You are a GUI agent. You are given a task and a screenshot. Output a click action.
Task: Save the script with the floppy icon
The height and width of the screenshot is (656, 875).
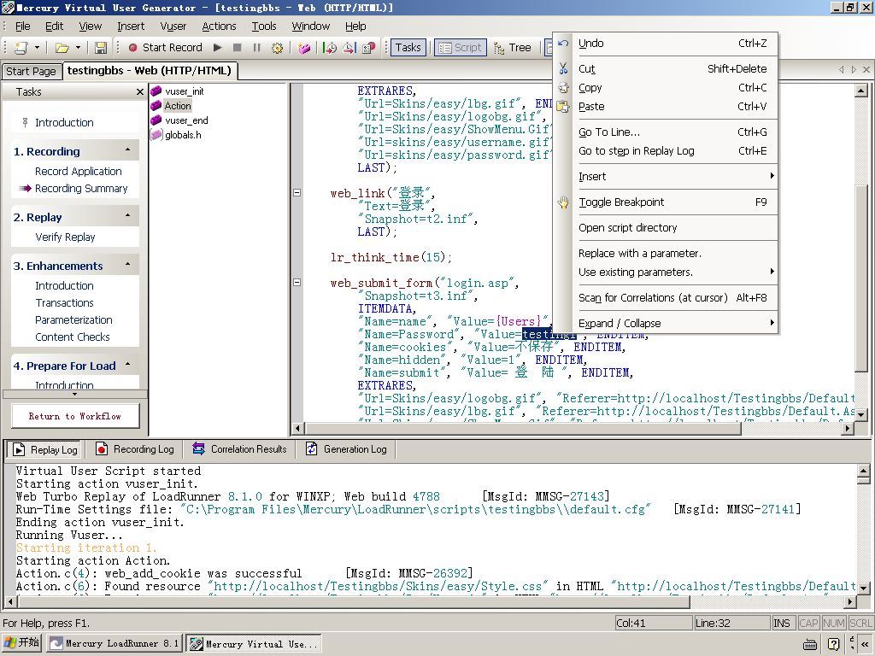pyautogui.click(x=101, y=48)
